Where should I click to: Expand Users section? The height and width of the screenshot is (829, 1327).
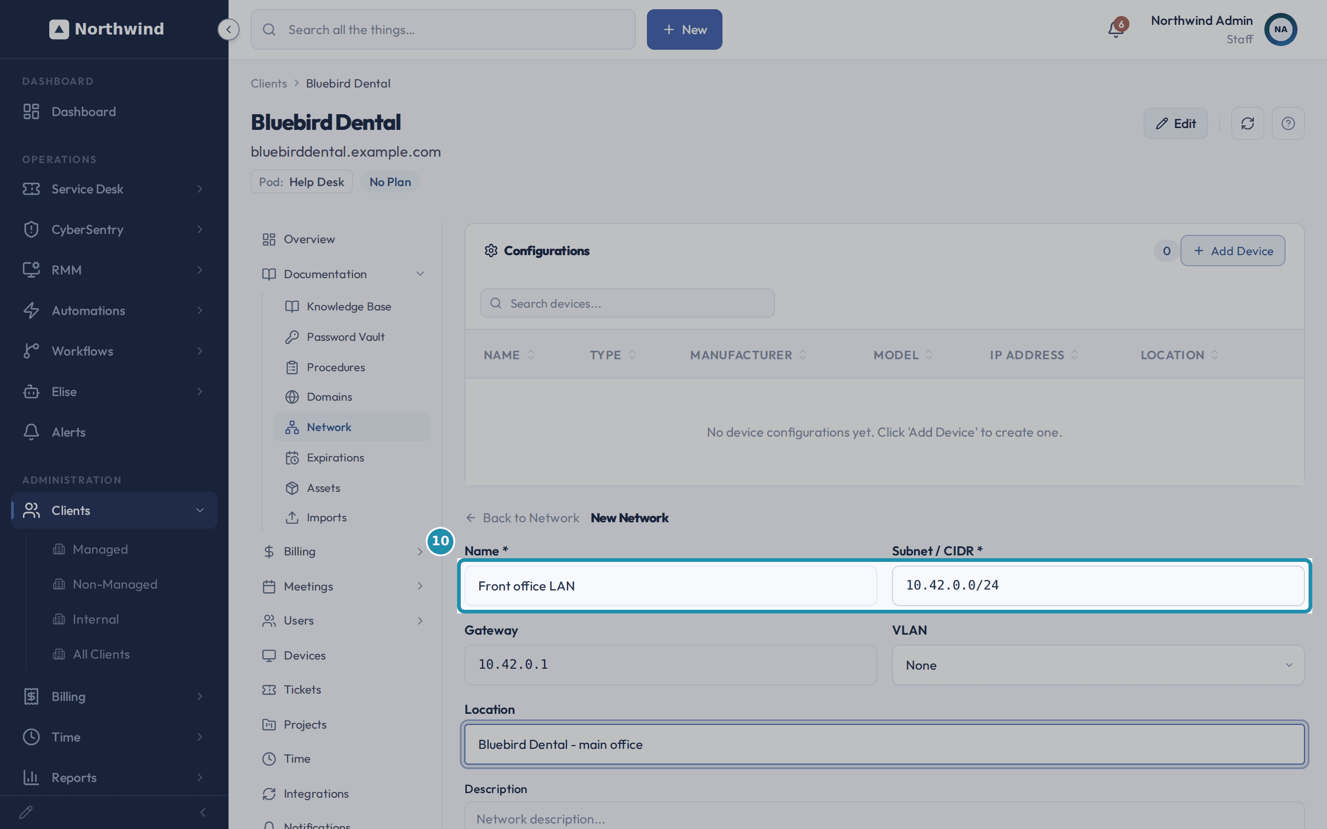coord(344,620)
